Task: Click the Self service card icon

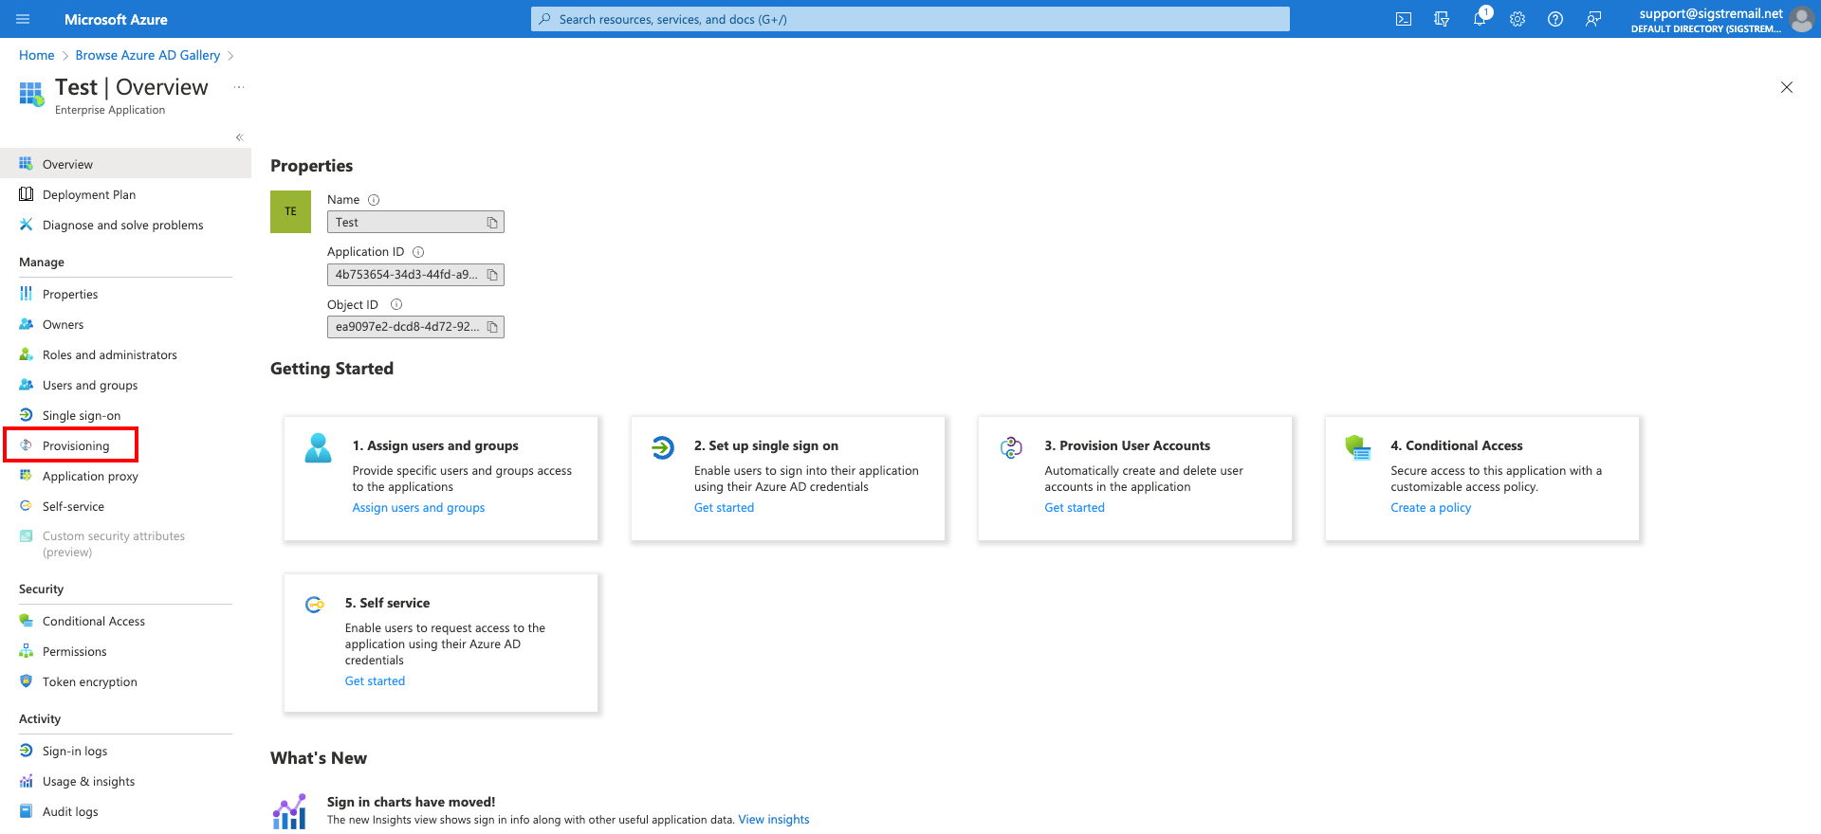Action: coord(314,605)
